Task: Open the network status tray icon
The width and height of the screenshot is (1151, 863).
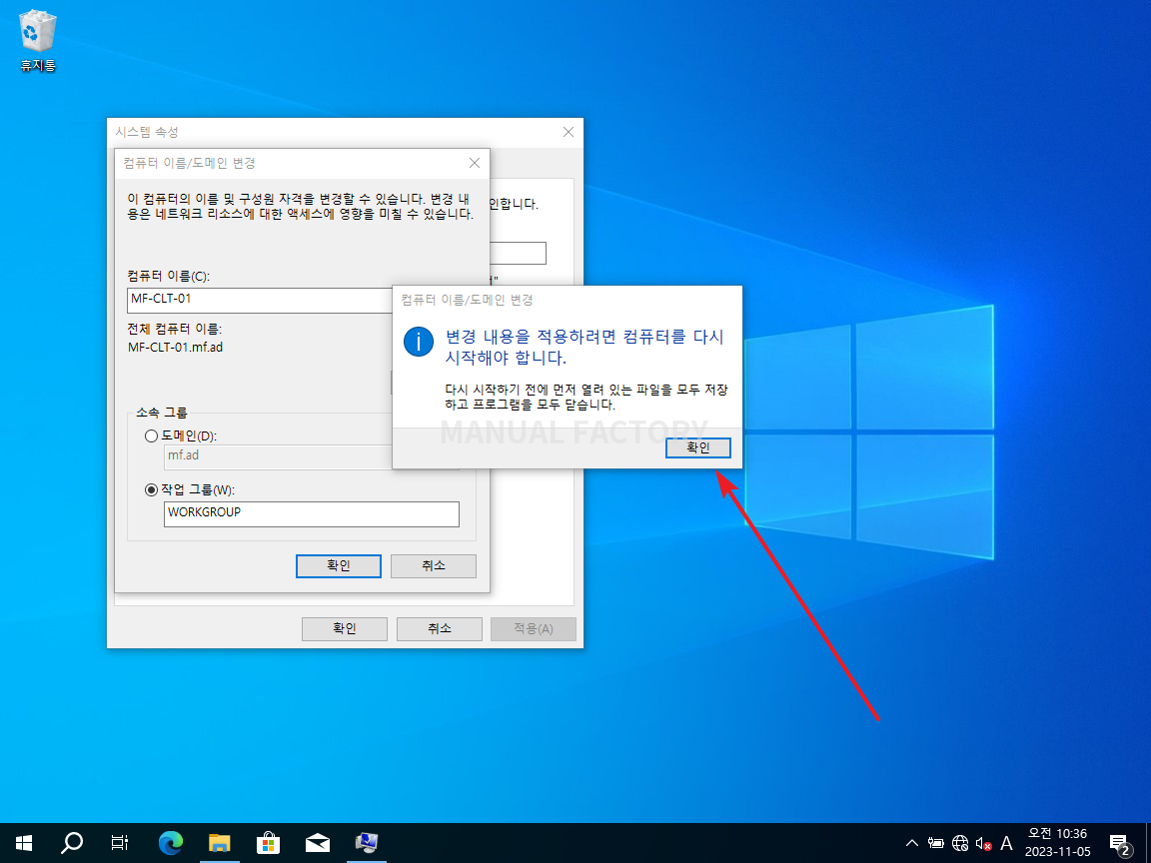Action: point(960,843)
